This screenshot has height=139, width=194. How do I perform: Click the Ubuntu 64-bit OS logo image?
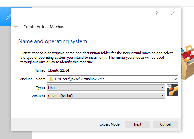[x=172, y=90]
